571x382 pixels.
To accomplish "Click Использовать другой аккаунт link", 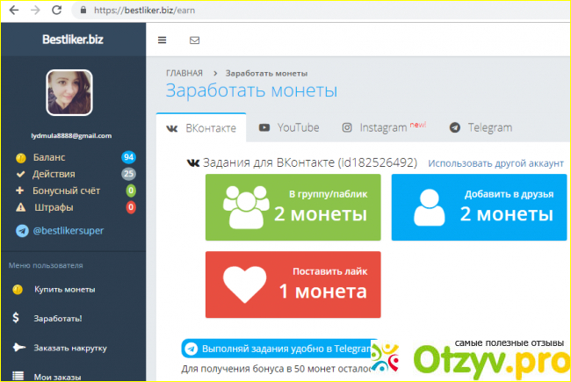I will click(495, 163).
